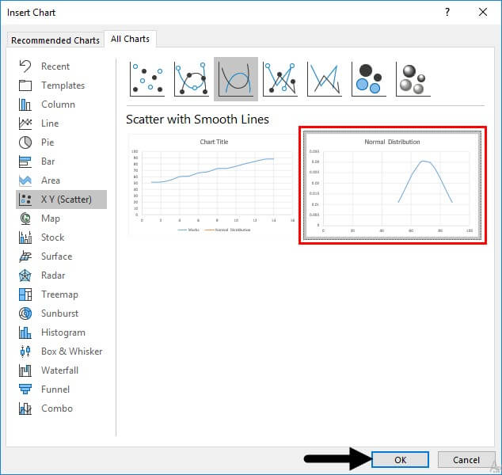
Task: Select the Treemap chart category
Action: pos(61,294)
